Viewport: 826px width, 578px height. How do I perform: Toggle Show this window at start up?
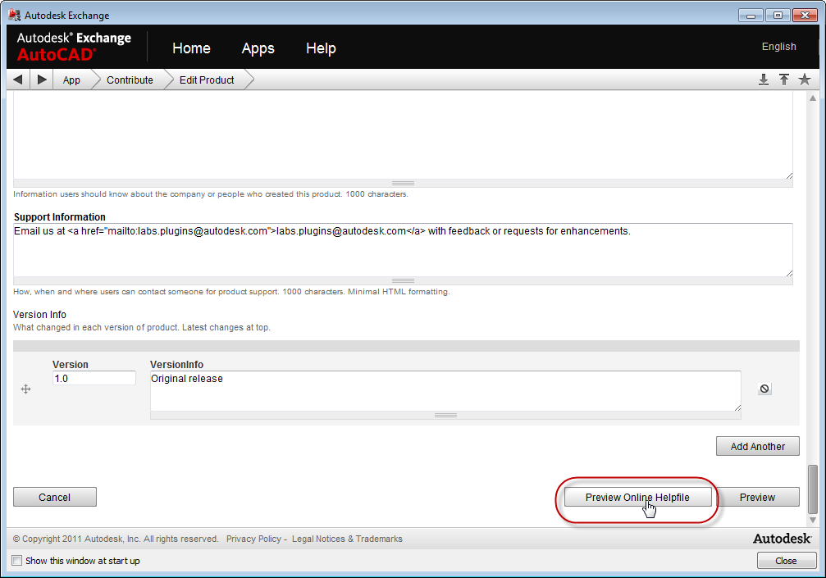tap(17, 561)
